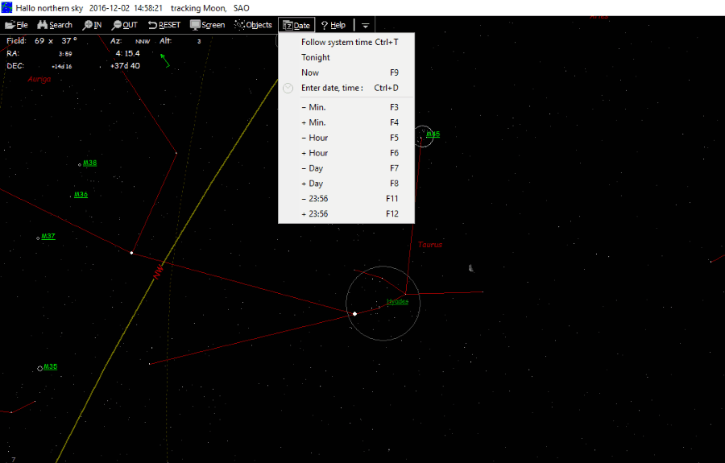The image size is (725, 463).
Task: Open the Screen menu
Action: (208, 25)
